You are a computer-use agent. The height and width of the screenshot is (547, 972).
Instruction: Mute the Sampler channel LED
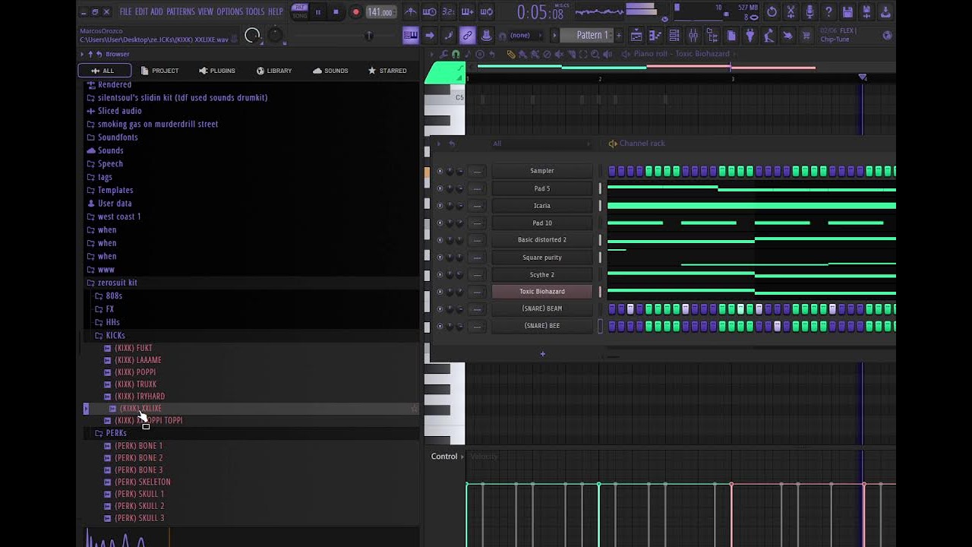tap(439, 171)
